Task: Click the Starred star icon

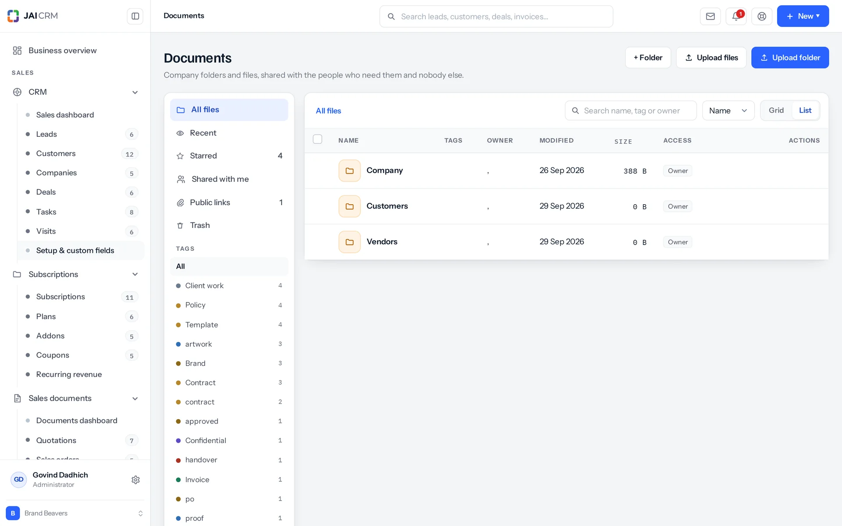Action: (180, 156)
